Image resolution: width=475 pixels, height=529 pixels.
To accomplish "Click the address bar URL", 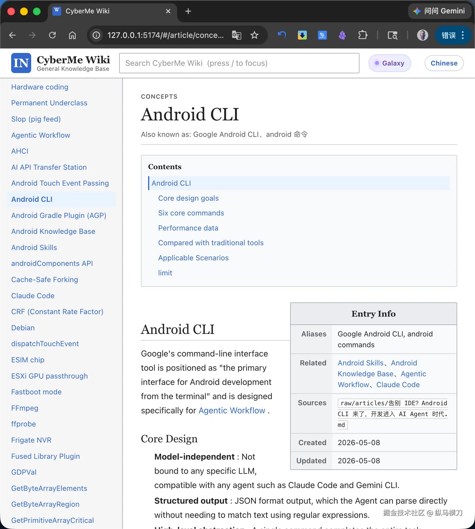I will [165, 35].
